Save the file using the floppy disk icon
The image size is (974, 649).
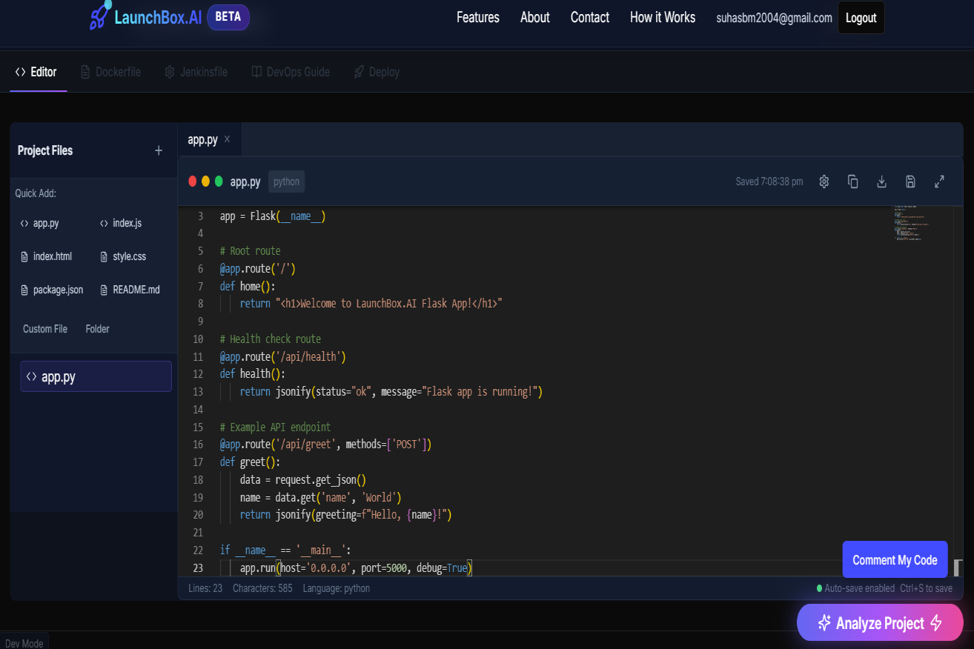910,181
